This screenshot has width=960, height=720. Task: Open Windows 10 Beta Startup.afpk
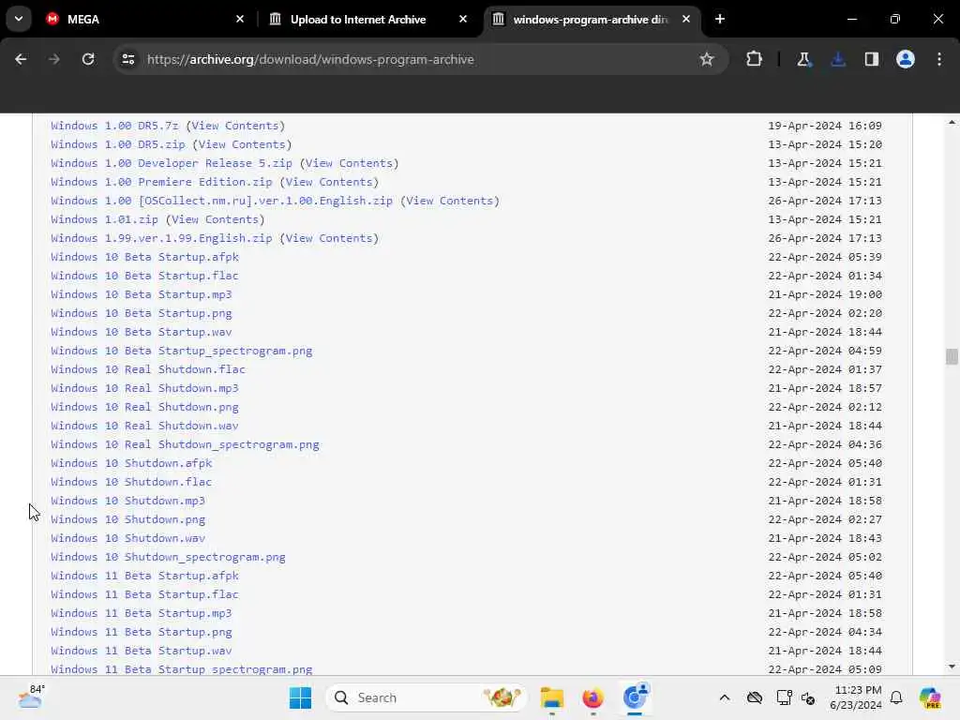point(144,257)
